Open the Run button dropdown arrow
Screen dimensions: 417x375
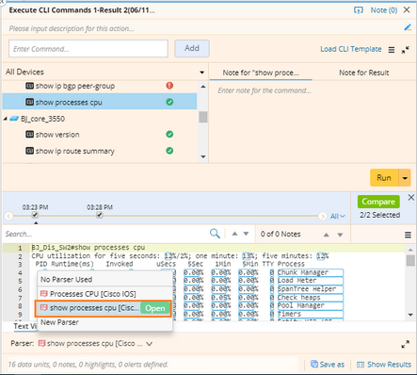click(405, 178)
